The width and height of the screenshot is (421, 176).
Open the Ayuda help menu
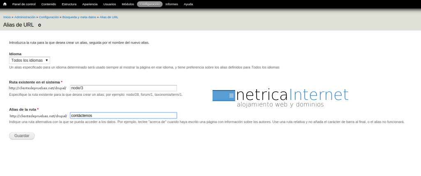[188, 4]
